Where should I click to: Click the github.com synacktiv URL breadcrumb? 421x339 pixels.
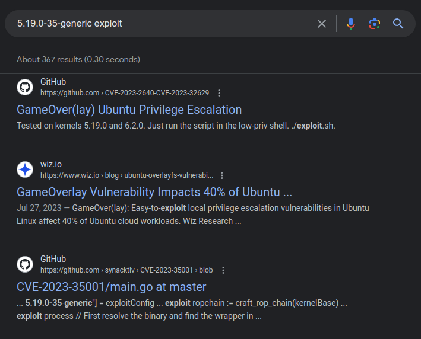[x=126, y=270]
